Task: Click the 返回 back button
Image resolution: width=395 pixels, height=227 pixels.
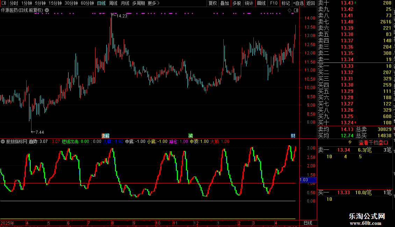Action: (311, 3)
